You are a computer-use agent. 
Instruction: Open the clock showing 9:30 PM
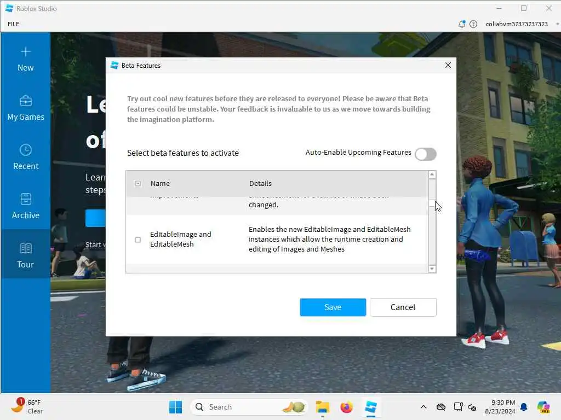500,407
